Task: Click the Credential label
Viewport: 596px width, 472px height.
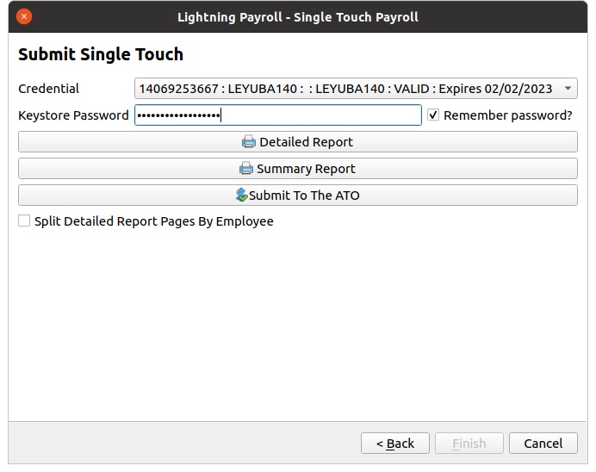Action: tap(48, 89)
